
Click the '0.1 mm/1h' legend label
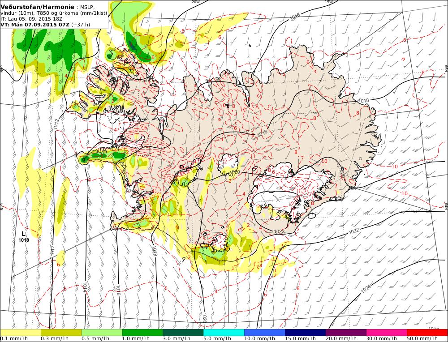click(x=14, y=339)
